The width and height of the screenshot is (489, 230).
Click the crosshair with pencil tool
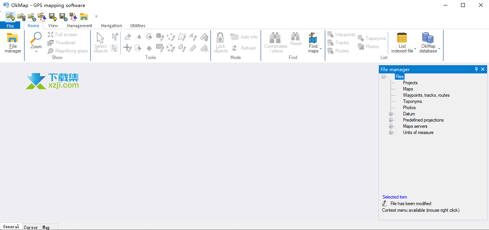click(127, 48)
